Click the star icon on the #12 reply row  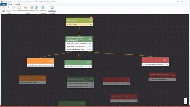pos(87,49)
